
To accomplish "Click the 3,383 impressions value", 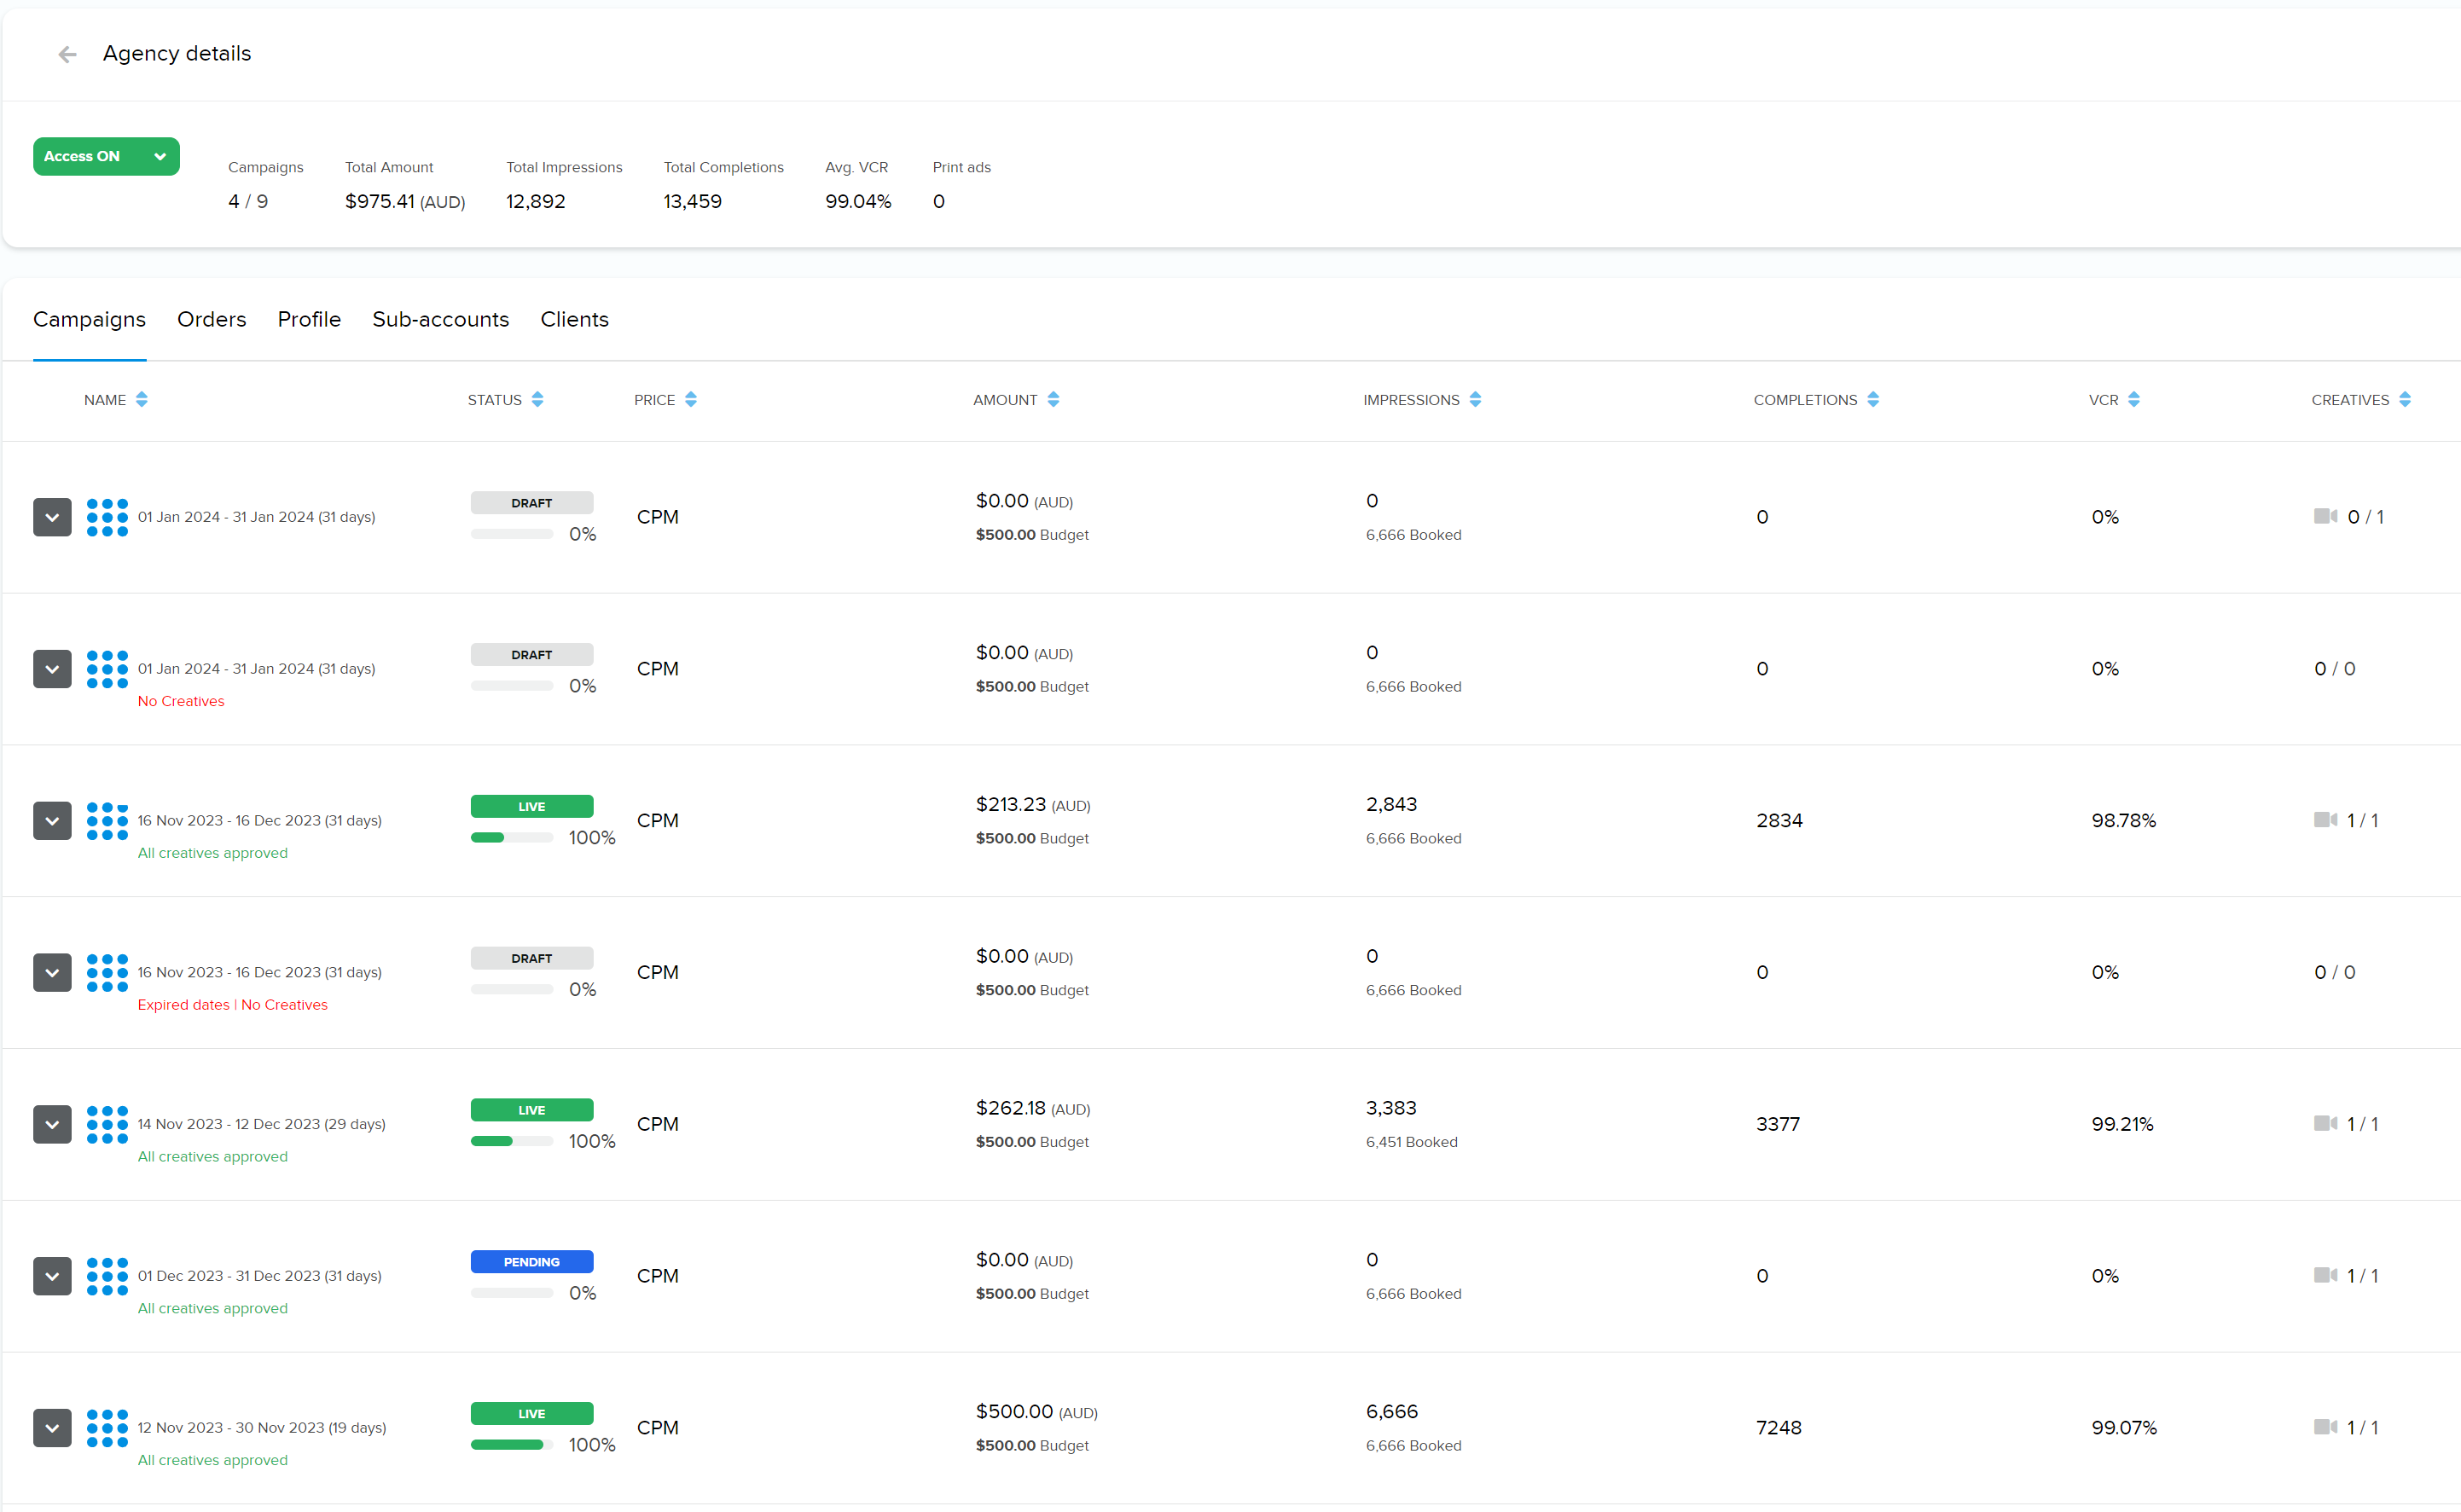I will (x=1391, y=1109).
